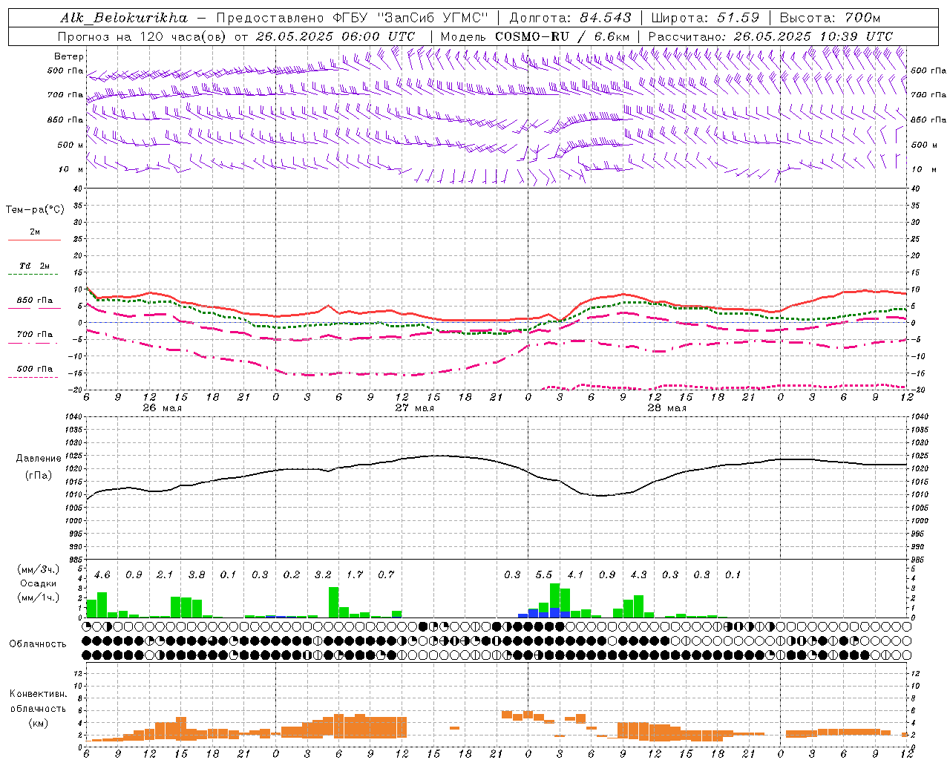Click the 850 гПа entry in the temperature legend
The height and width of the screenshot is (760, 950).
click(35, 300)
